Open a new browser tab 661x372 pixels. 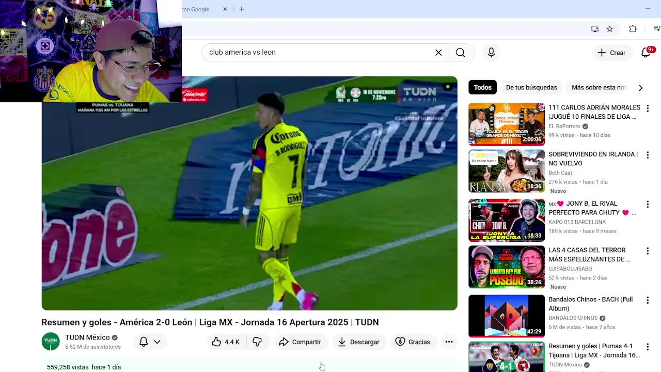coord(242,9)
